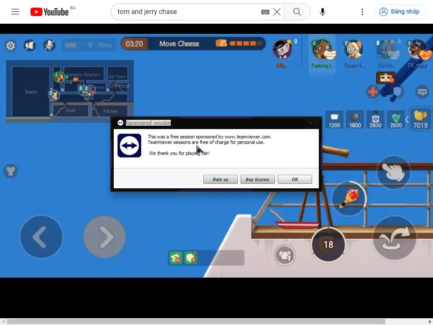Tap the skill button showing 18
The image size is (433, 325).
328,244
